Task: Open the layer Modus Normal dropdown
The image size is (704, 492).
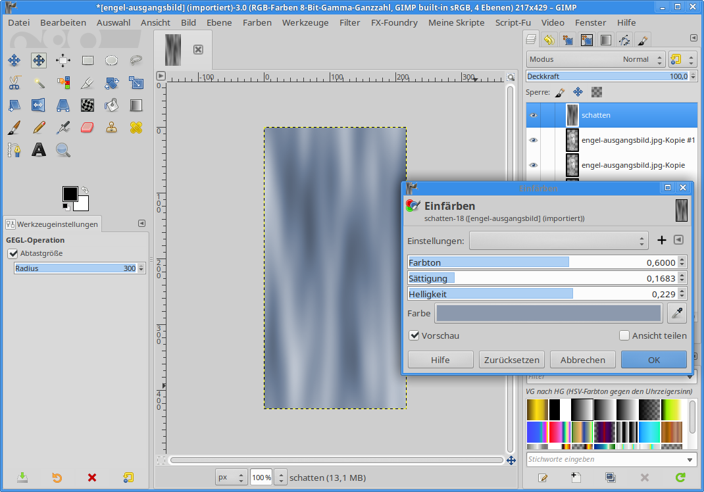Action: [x=596, y=59]
